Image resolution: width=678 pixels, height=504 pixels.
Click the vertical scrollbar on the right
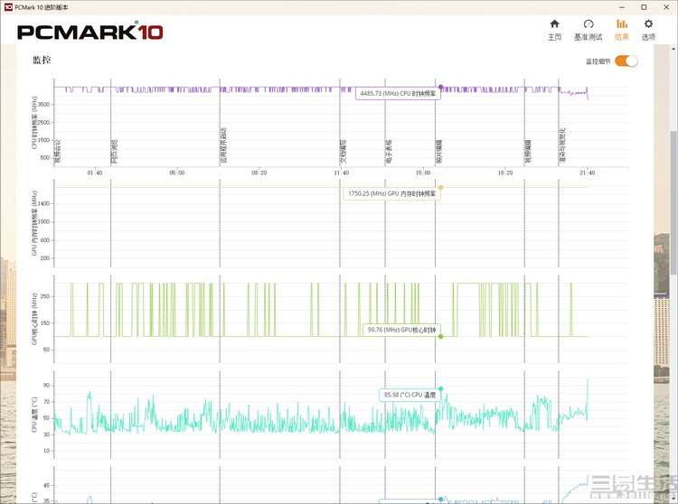click(673, 271)
